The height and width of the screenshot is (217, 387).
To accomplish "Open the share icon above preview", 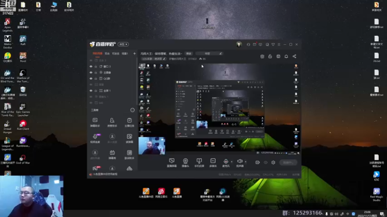I will pos(295,56).
